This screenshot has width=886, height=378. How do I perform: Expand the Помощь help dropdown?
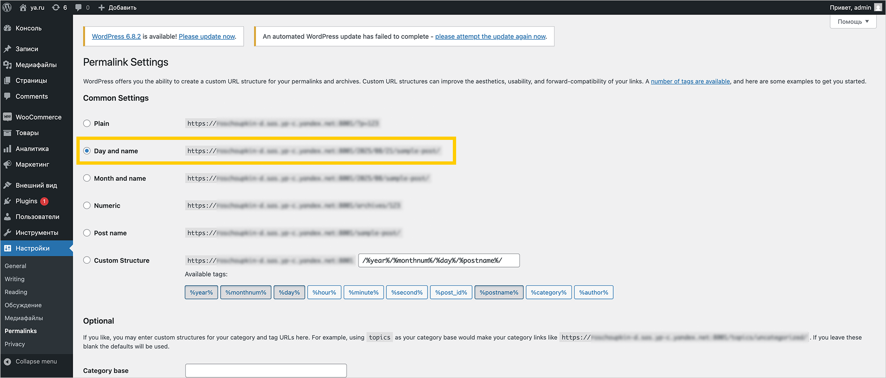click(853, 22)
